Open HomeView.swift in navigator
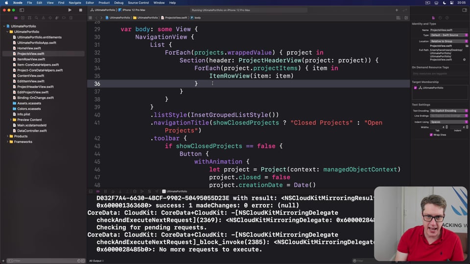This screenshot has width=470, height=264. click(29, 48)
